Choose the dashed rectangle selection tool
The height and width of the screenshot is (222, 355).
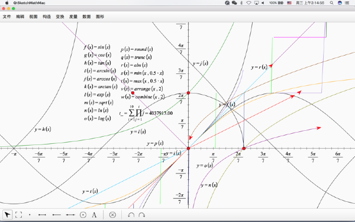click(x=18, y=214)
